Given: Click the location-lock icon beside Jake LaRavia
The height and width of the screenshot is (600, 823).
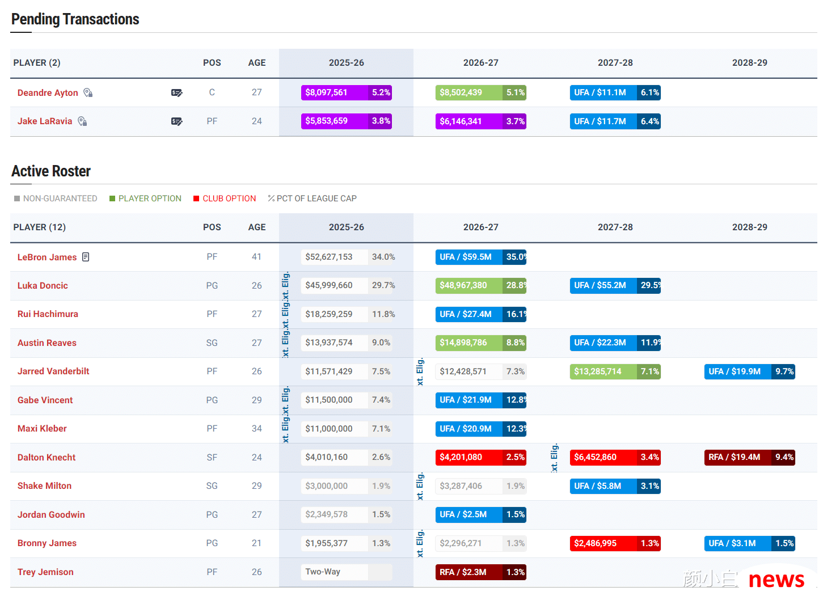Looking at the screenshot, I should coord(82,121).
